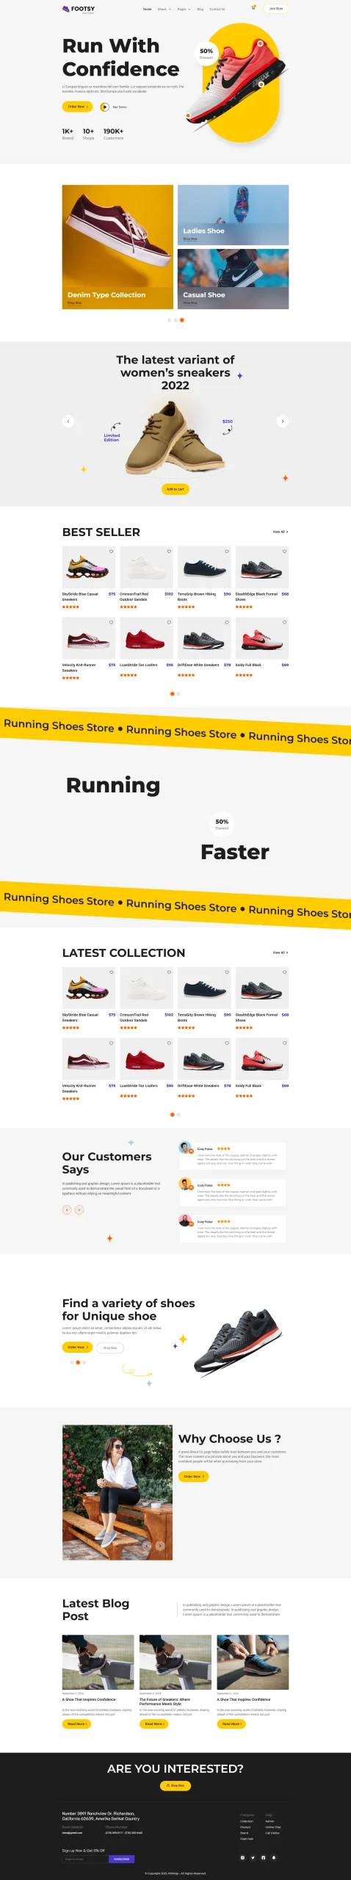Screen dimensions: 351x1880
Task: Open the Instagram icon in footer
Action: point(242,1857)
